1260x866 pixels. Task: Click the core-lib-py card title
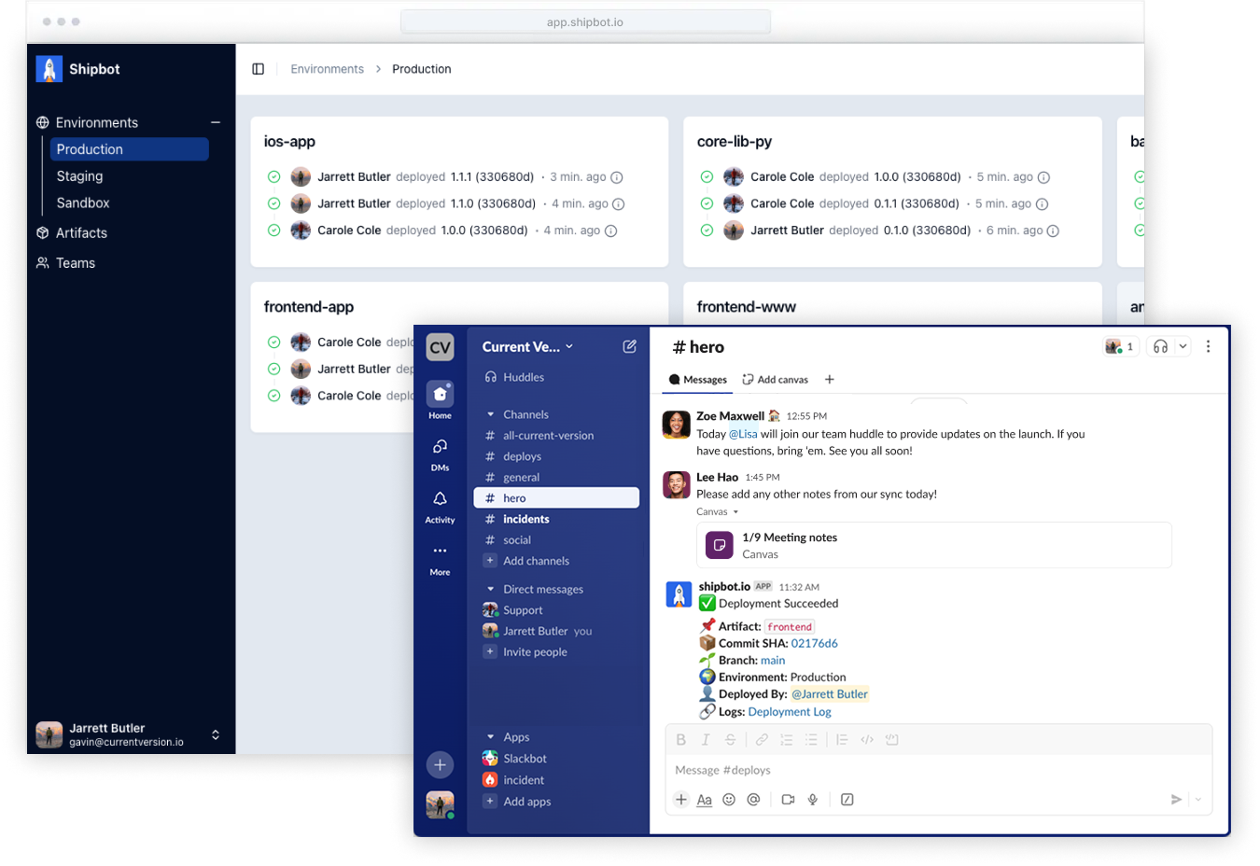tap(735, 142)
